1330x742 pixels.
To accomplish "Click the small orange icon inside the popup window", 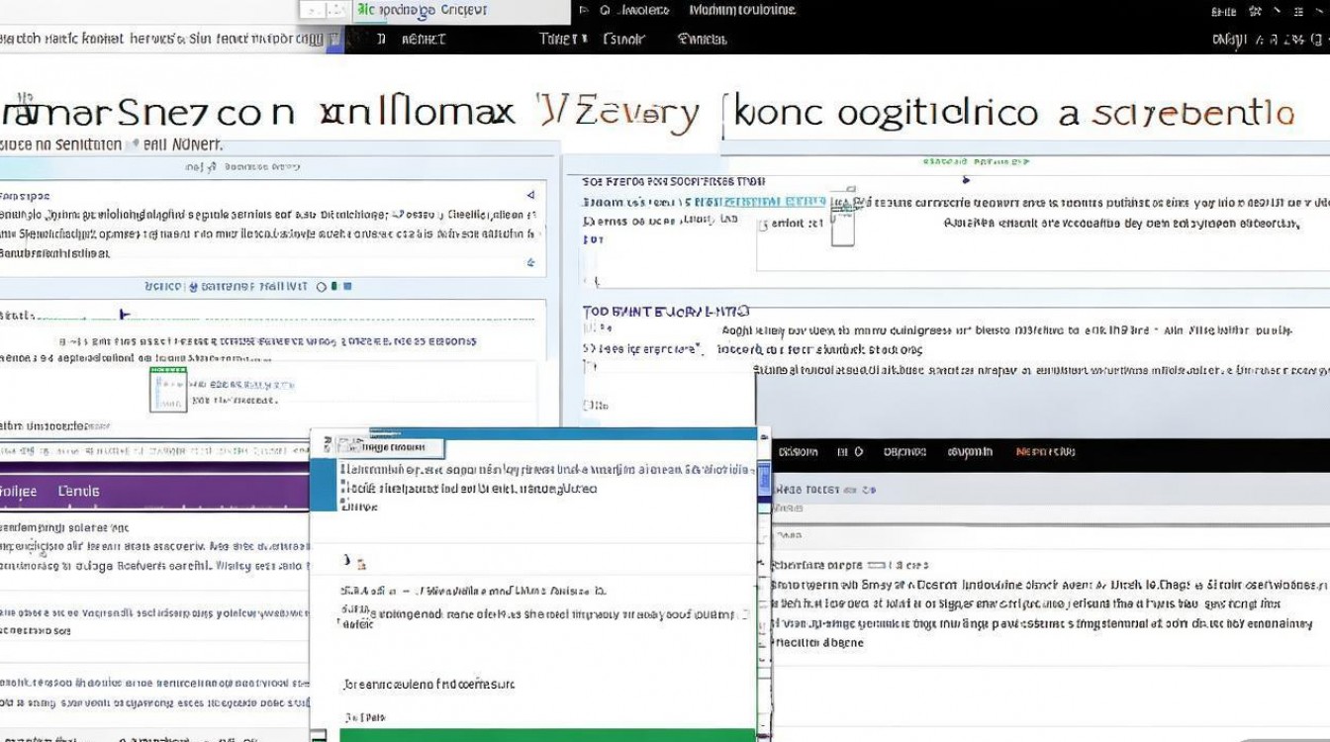I will point(361,564).
